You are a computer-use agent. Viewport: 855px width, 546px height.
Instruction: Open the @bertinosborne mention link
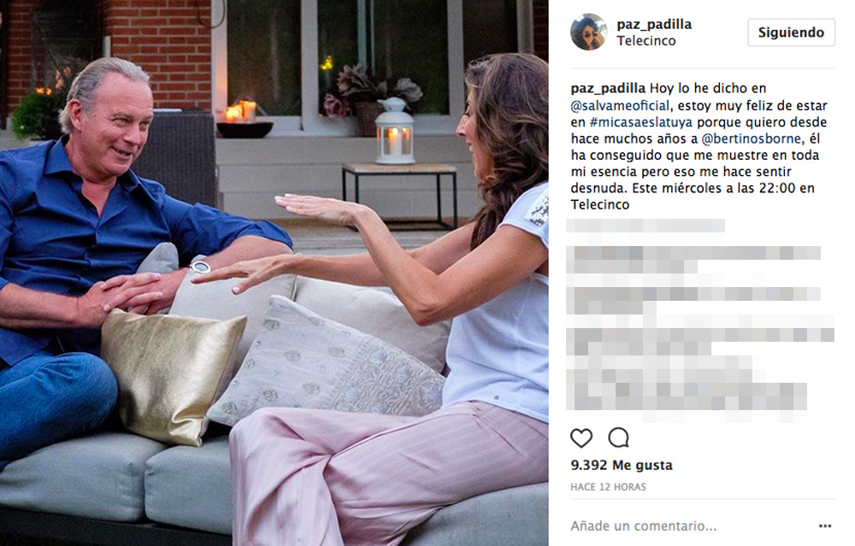point(752,138)
